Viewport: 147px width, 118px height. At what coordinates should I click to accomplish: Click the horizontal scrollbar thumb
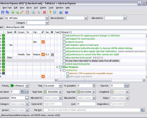tap(85, 80)
